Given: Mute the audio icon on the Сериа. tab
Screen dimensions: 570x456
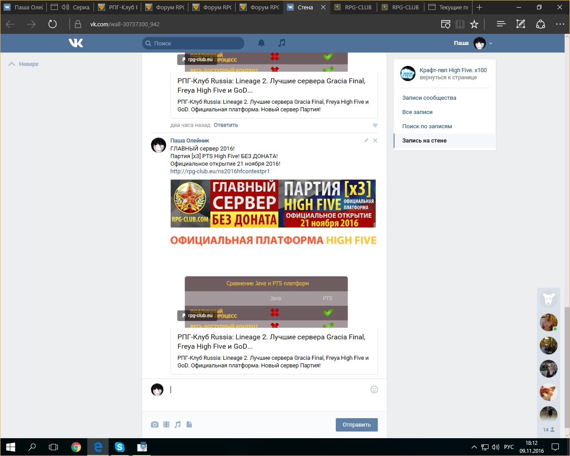Looking at the screenshot, I should (x=65, y=7).
